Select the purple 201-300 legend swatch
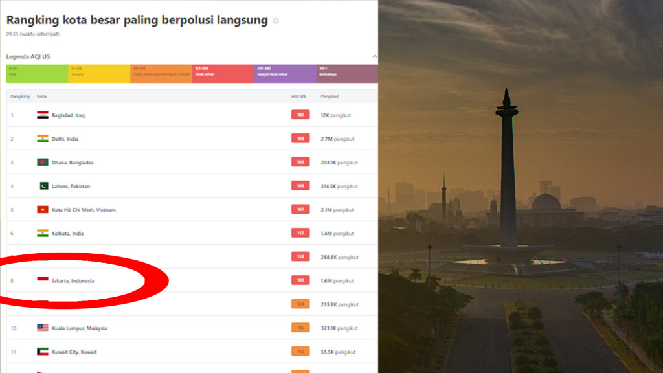Screen dimensions: 663x373 pos(286,74)
